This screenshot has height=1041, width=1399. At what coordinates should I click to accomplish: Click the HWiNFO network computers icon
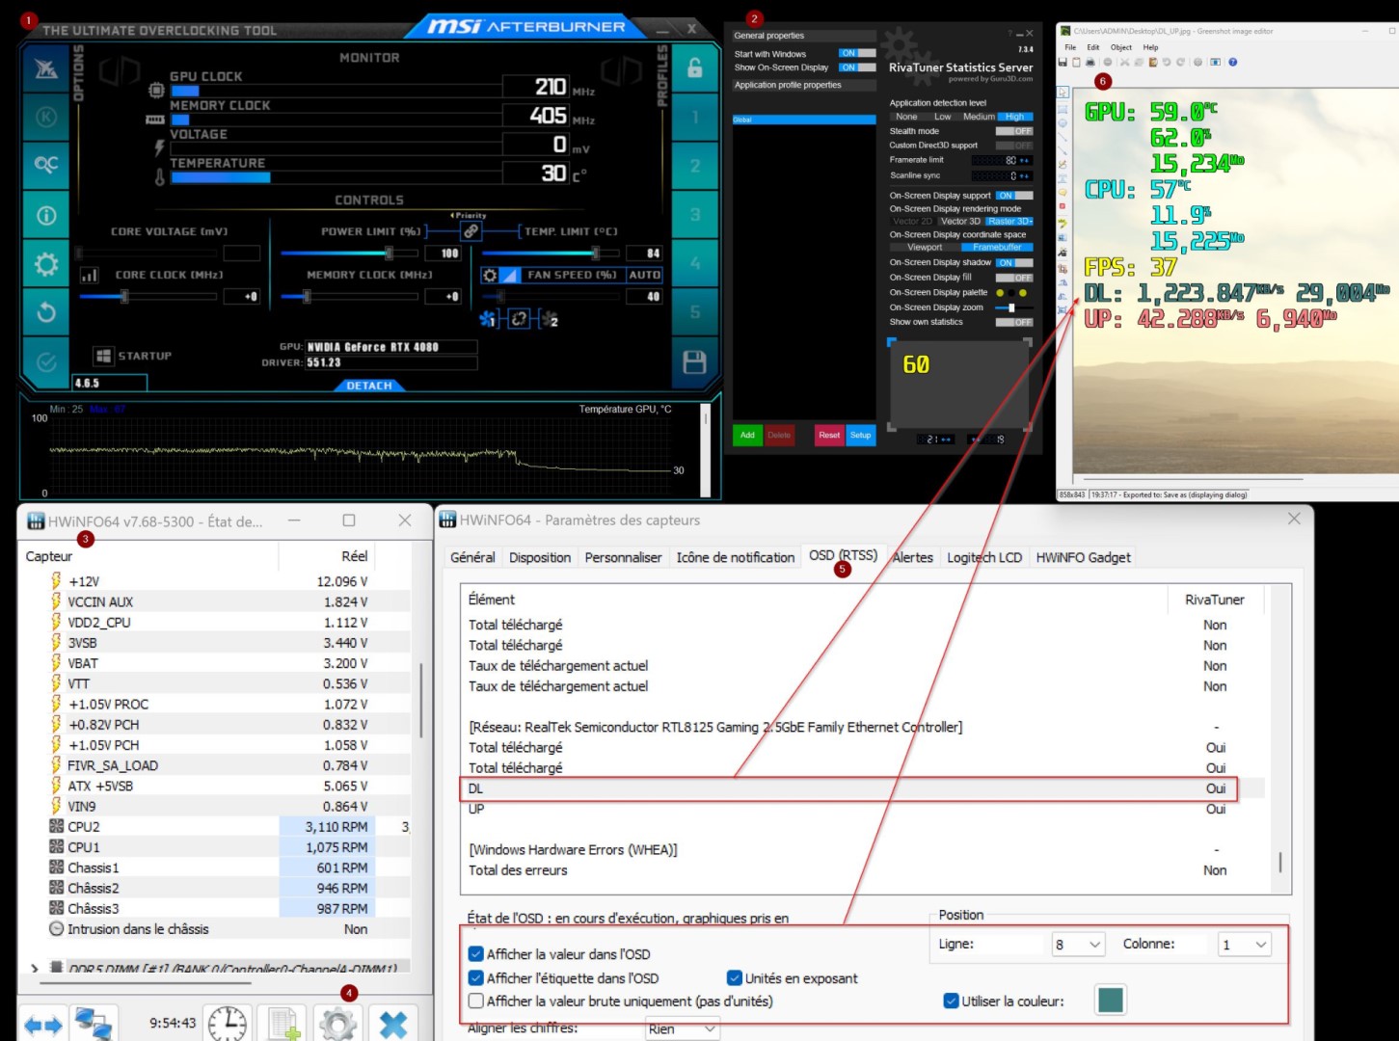coord(94,1023)
